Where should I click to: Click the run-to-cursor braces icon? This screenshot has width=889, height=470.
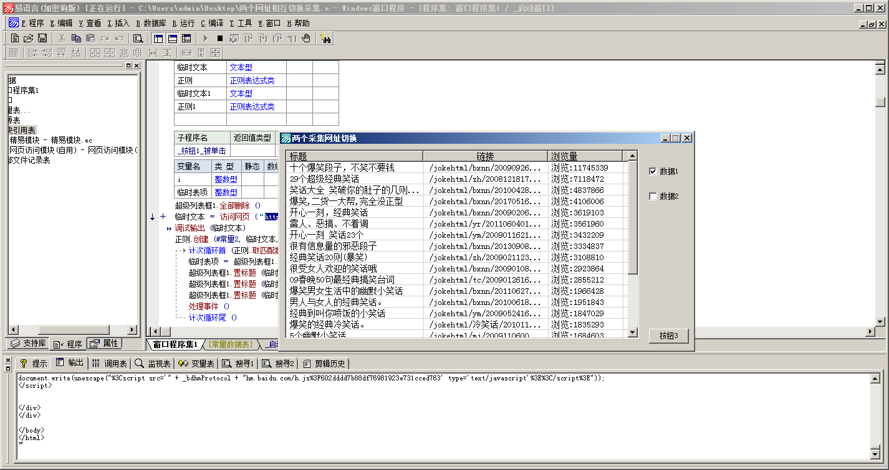[x=291, y=38]
